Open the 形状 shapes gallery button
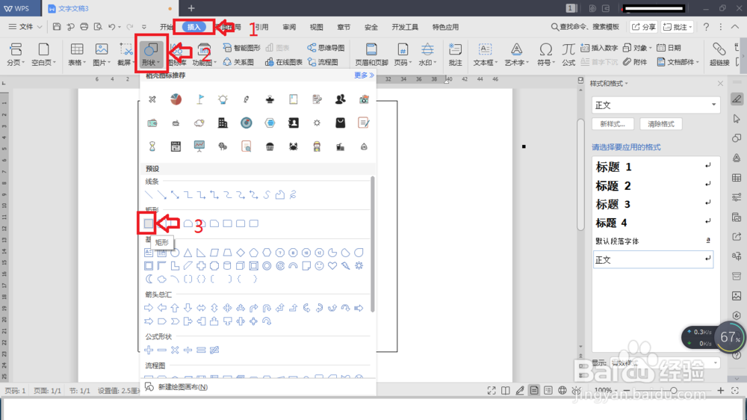This screenshot has height=420, width=747. click(152, 54)
